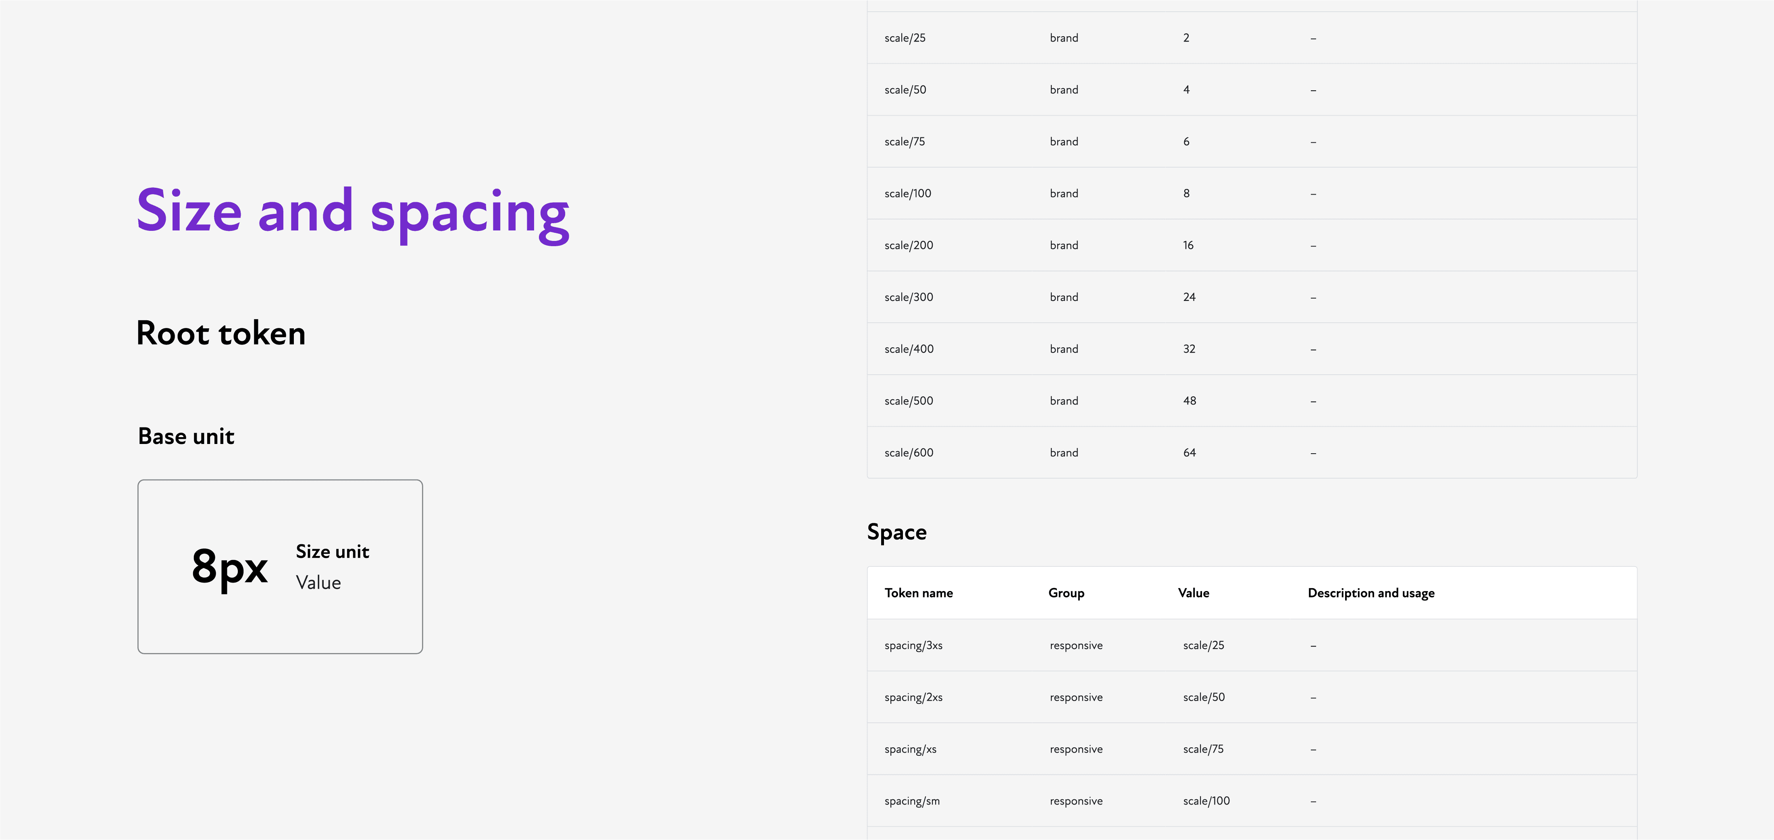Click the Space section heading

[896, 532]
